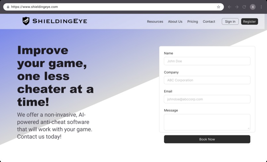Go back with browser back arrow
267x162 pixels.
[230, 7]
